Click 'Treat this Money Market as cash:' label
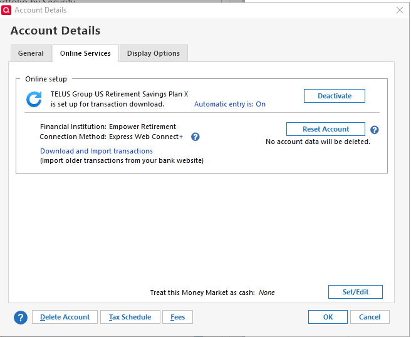411x337 pixels. (x=202, y=293)
